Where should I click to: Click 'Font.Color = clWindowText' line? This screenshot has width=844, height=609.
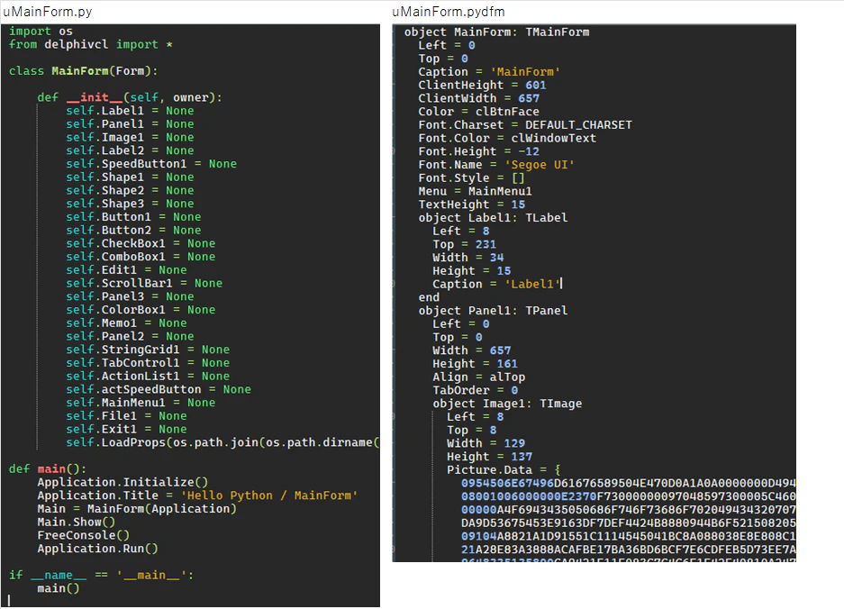508,138
